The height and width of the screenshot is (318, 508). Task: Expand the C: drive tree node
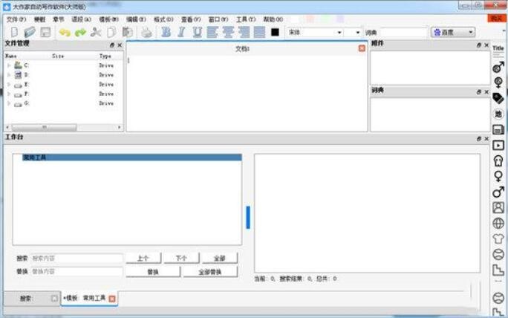pos(9,65)
